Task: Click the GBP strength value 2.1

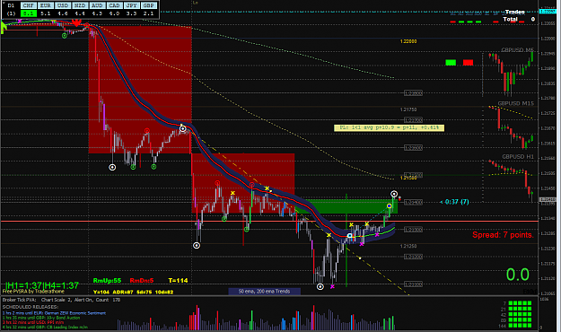Action: pos(148,13)
